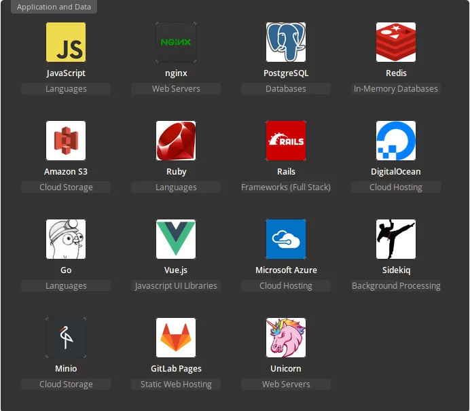This screenshot has width=470, height=411.
Task: Open the DigitalOcean logo icon
Action: point(396,141)
